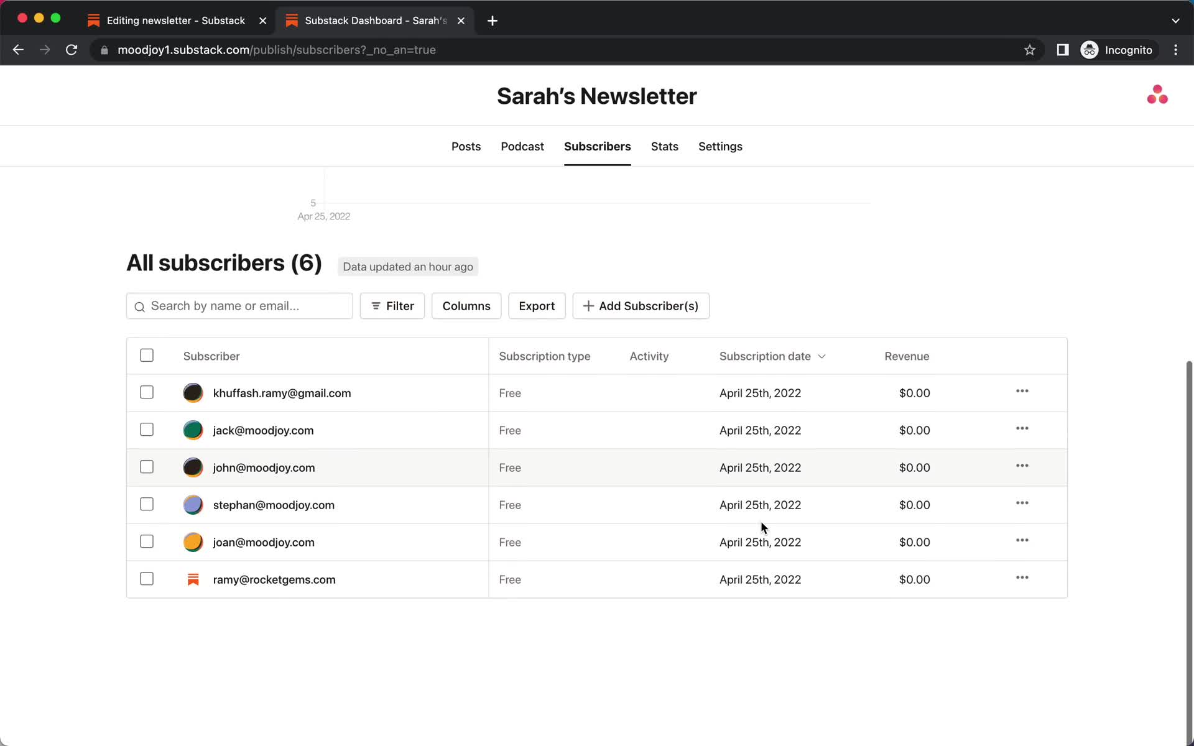Image resolution: width=1194 pixels, height=746 pixels.
Task: Click the back navigation arrow in browser
Action: [x=19, y=50]
